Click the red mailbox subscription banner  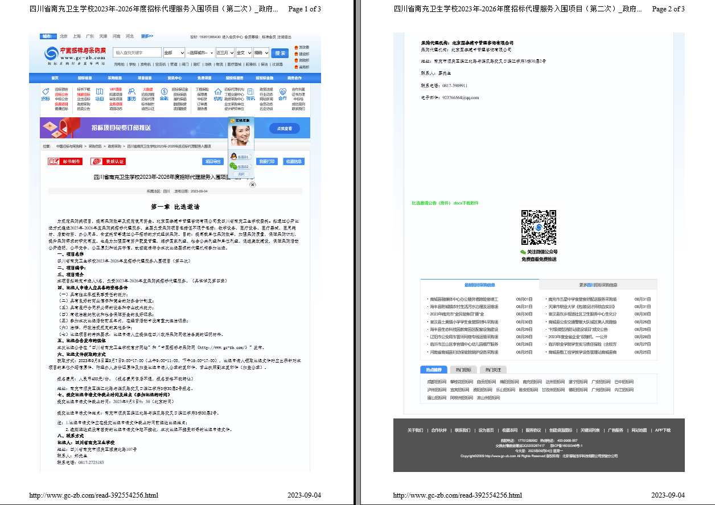point(175,128)
